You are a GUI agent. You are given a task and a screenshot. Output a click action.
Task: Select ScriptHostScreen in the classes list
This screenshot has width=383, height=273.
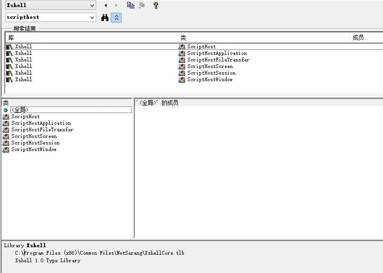[x=34, y=136]
